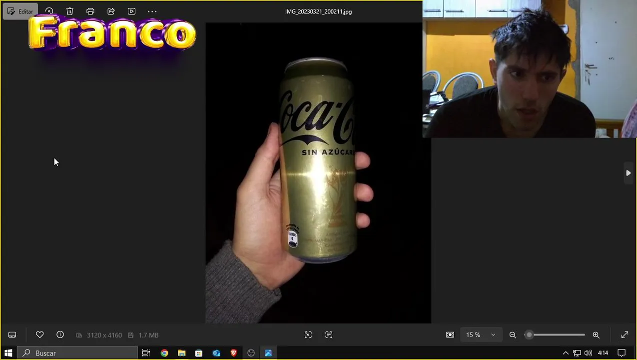This screenshot has height=360, width=637.
Task: Mark photo as favorite with heart icon
Action: click(40, 335)
